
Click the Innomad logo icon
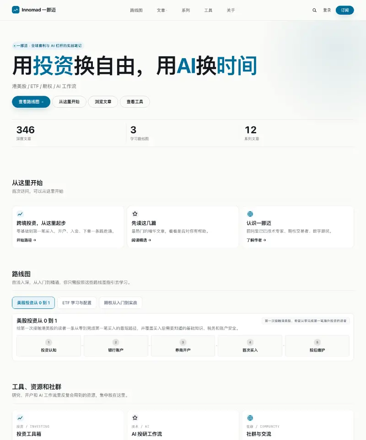[x=16, y=10]
